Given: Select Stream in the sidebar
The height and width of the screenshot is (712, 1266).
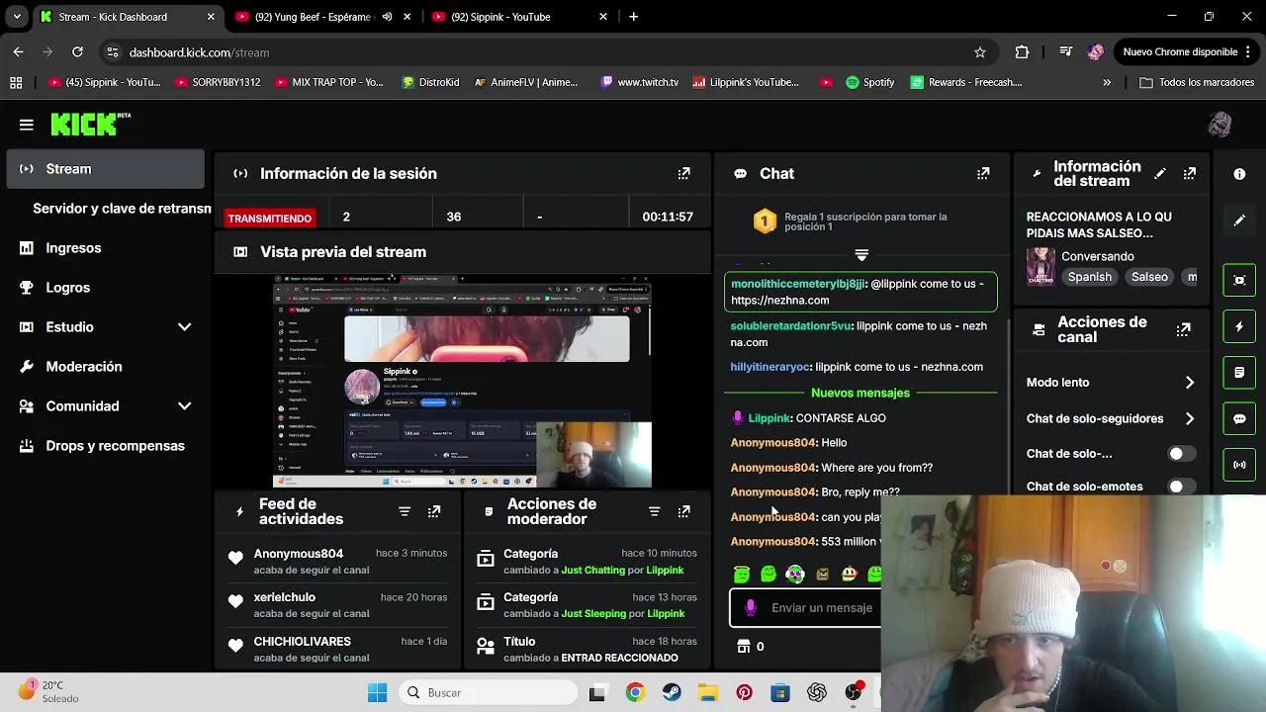Looking at the screenshot, I should click(106, 169).
